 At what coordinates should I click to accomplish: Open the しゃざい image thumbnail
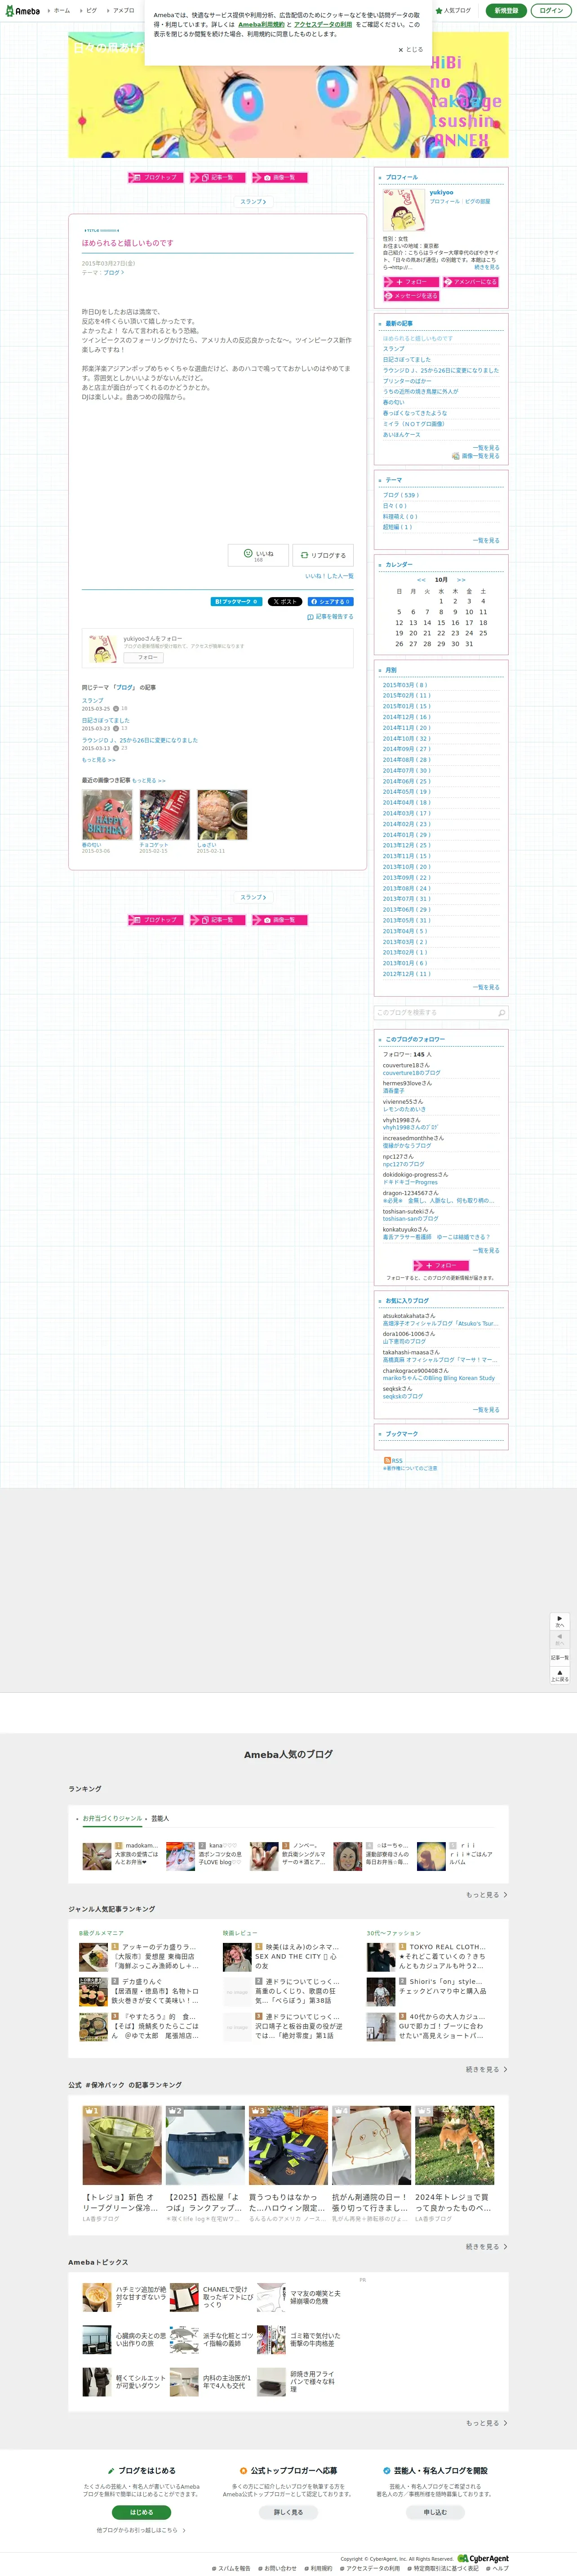[222, 815]
